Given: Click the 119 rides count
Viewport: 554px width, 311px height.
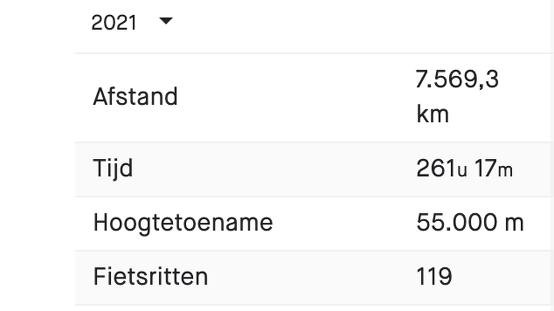Looking at the screenshot, I should click(x=434, y=277).
